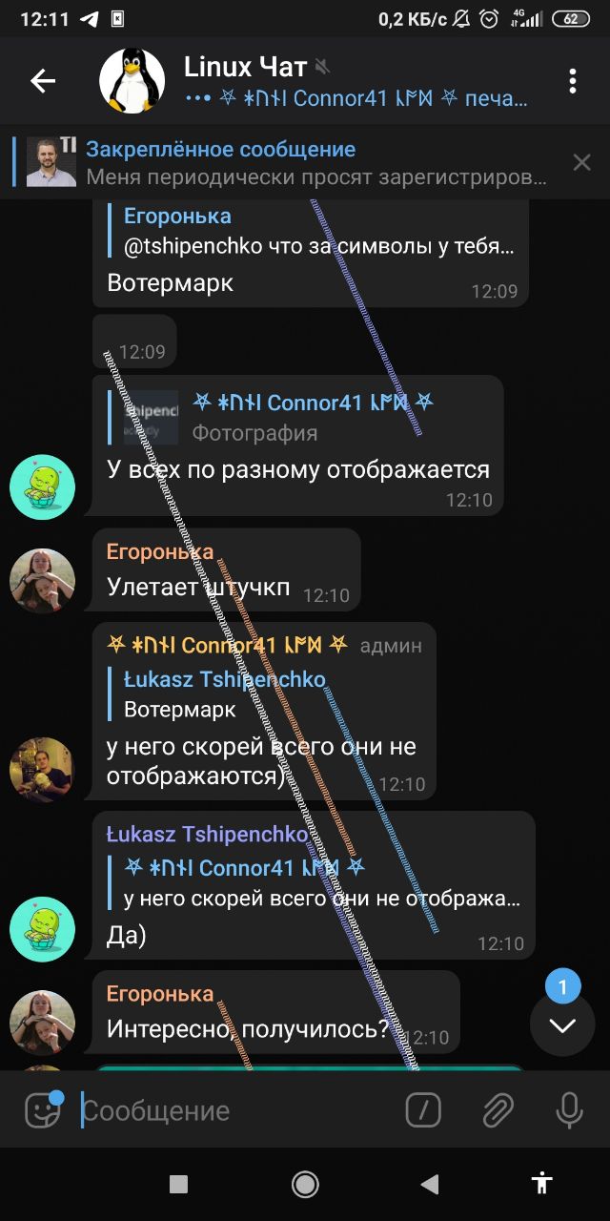Dismiss the pinned message banner
Image resolution: width=610 pixels, height=1221 pixels.
(x=581, y=163)
